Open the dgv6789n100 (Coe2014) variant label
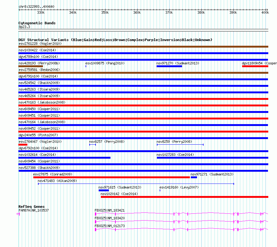277x247 pixels. pyautogui.click(x=38, y=57)
